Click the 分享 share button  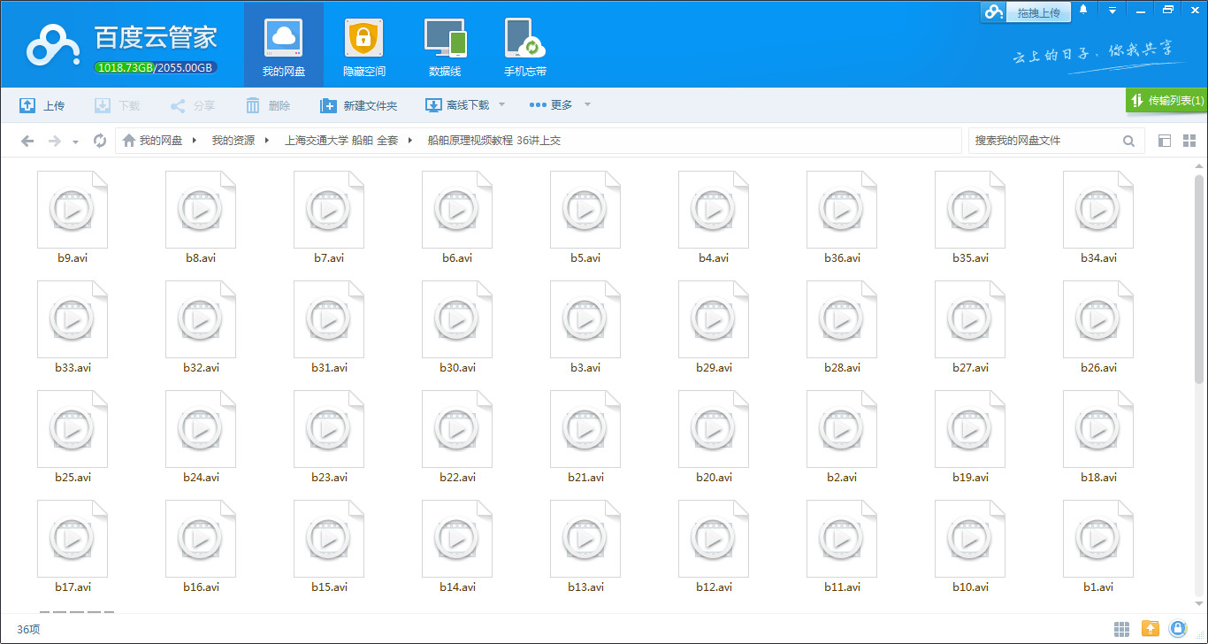point(193,105)
